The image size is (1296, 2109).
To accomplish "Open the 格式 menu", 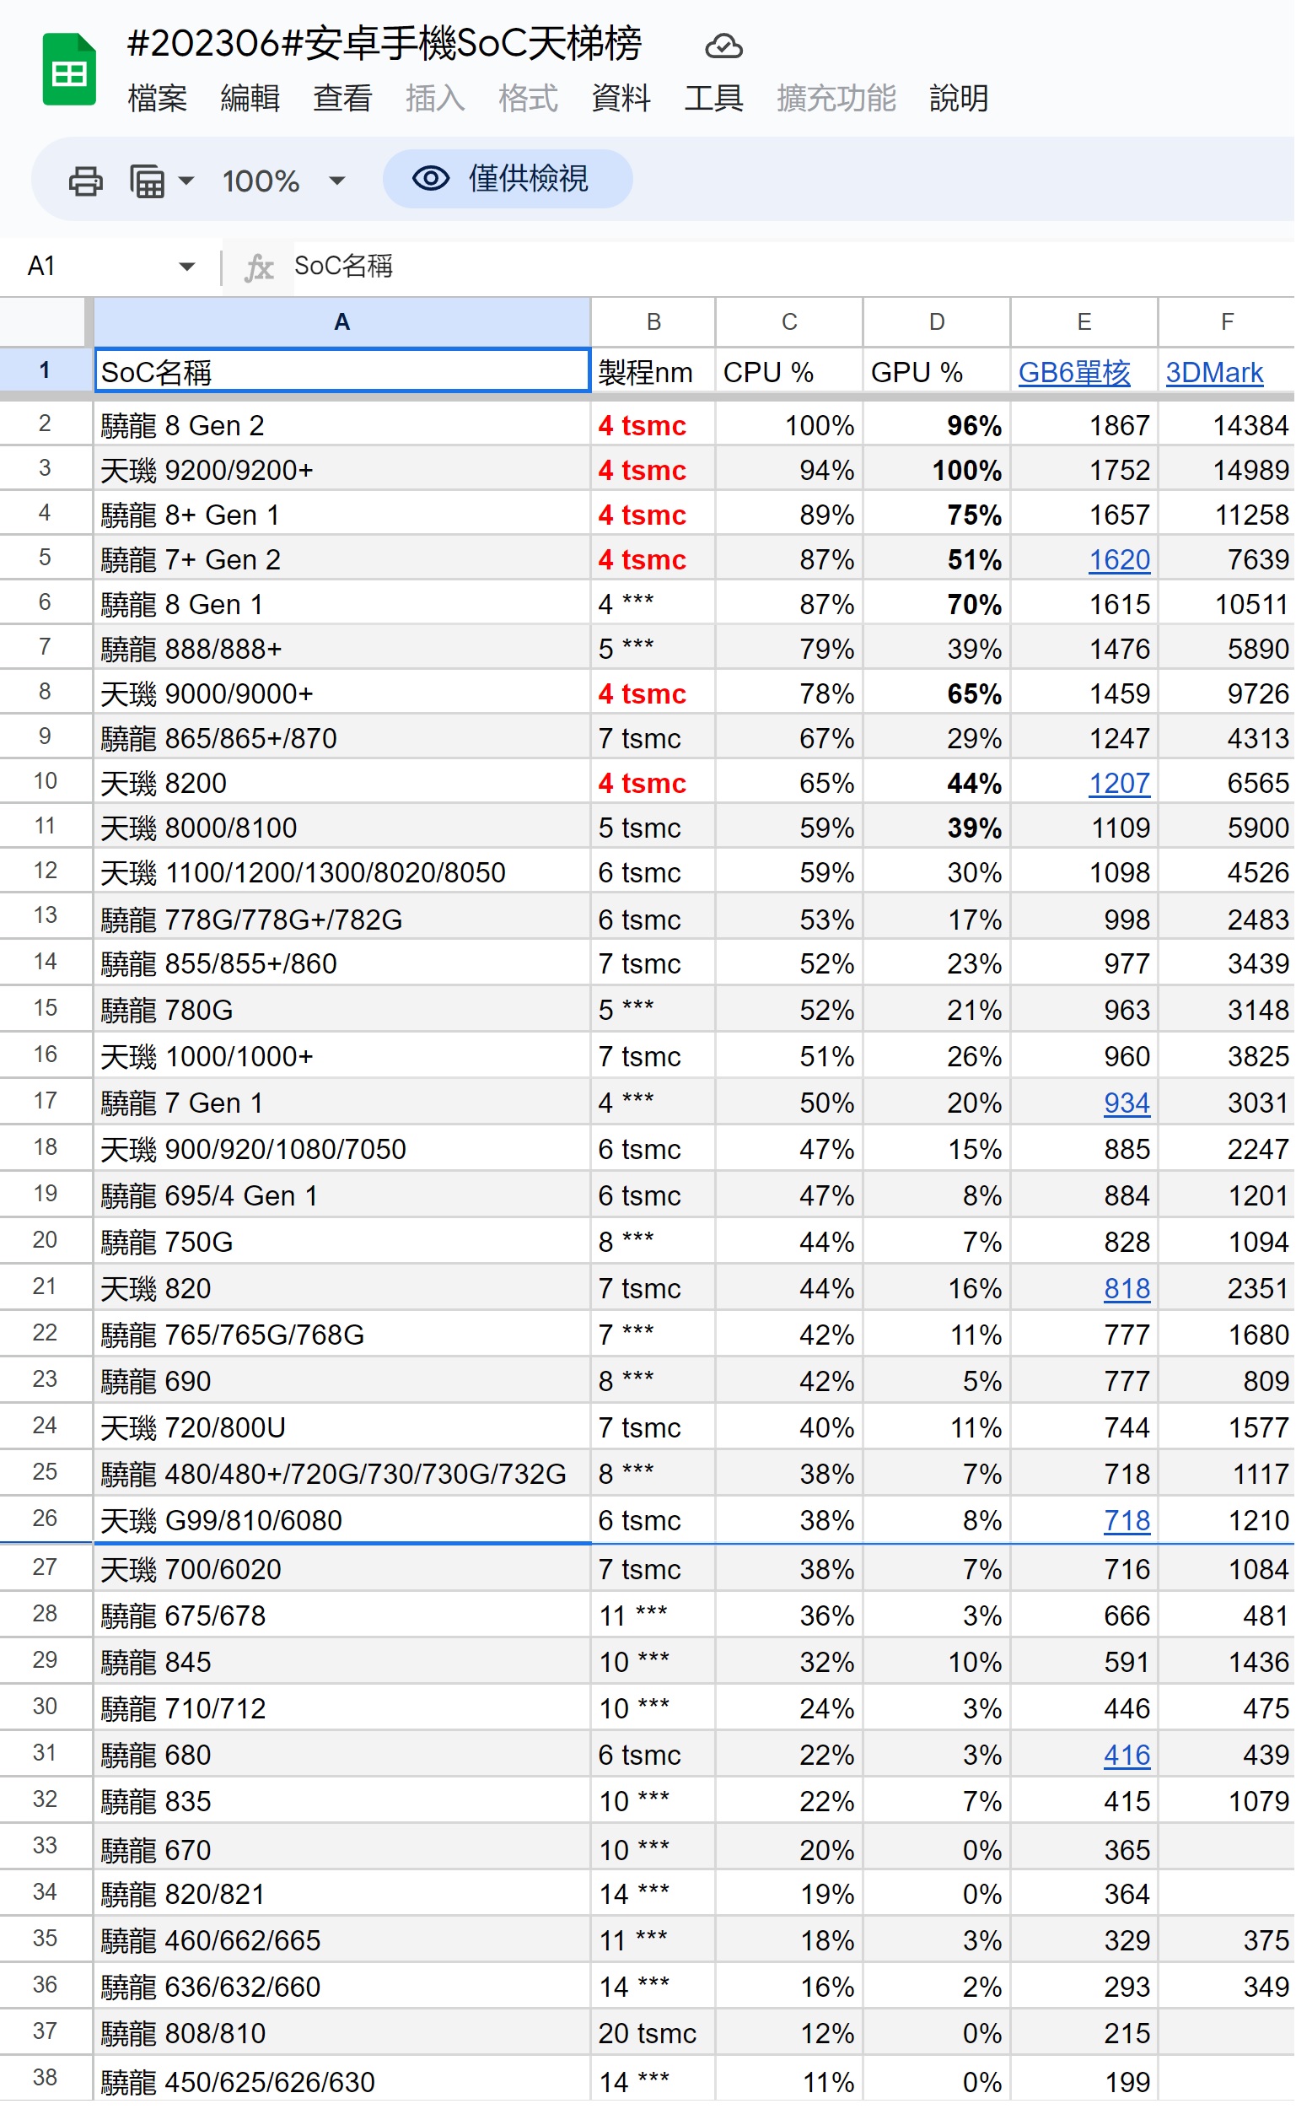I will tap(528, 98).
